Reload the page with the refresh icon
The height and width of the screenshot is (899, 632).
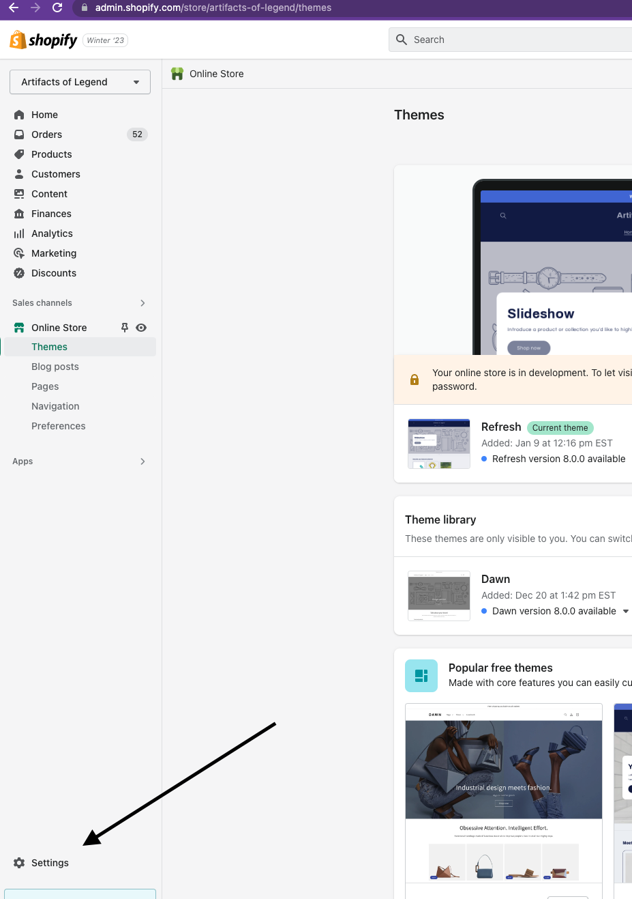click(57, 8)
